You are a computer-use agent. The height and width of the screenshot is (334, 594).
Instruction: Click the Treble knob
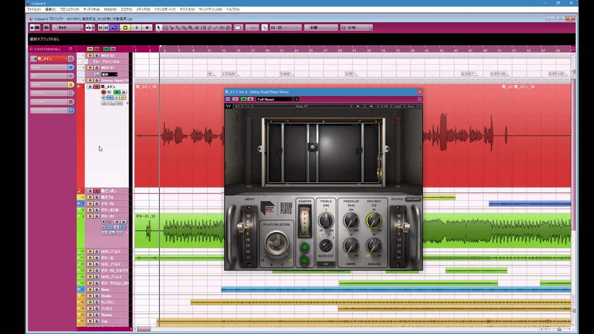click(x=326, y=220)
